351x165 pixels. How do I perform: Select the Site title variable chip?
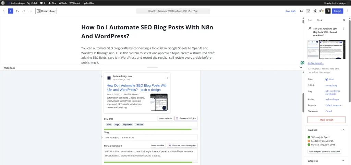click(140, 125)
